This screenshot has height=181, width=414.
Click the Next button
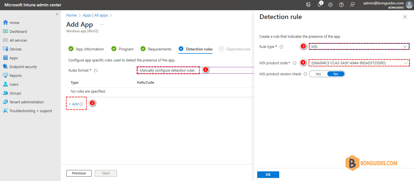(x=106, y=173)
